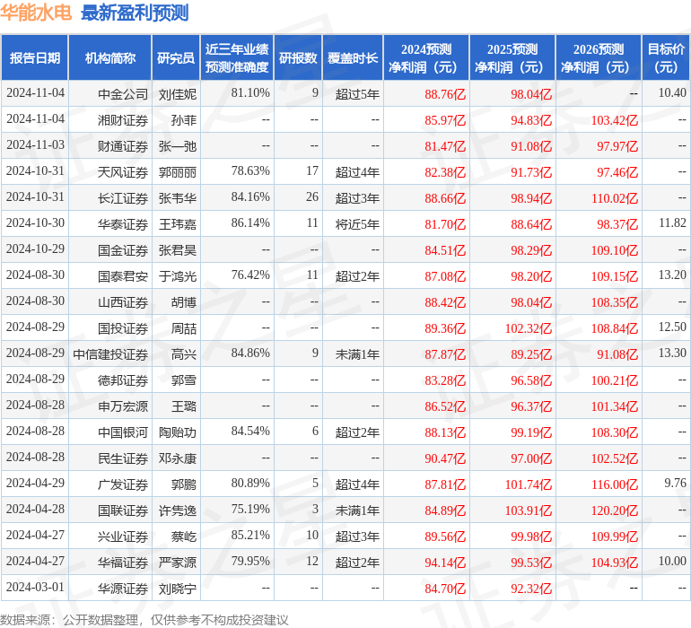Select the 2026预测净利润 column header

point(599,57)
